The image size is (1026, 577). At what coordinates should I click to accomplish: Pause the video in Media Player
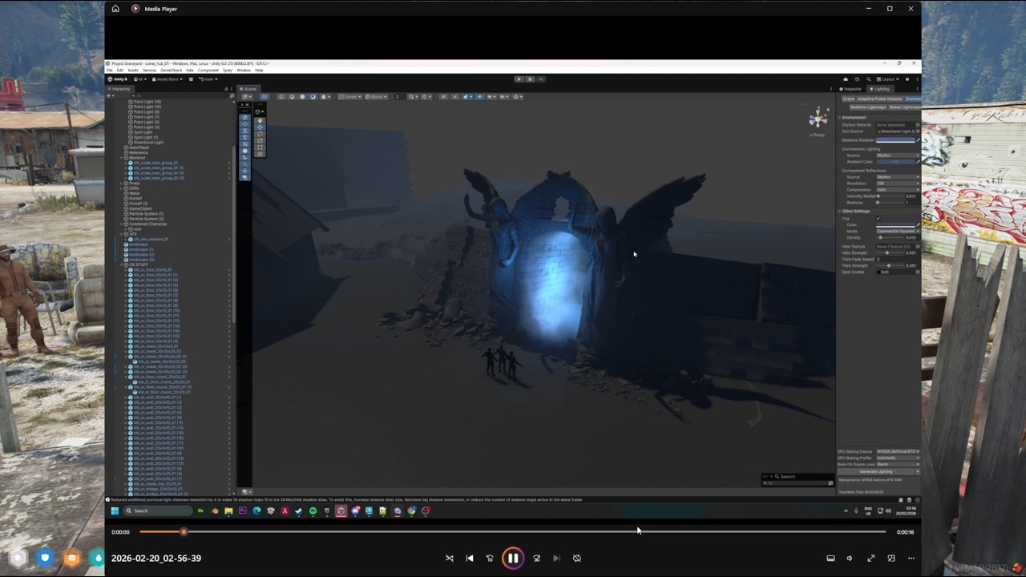pyautogui.click(x=513, y=558)
